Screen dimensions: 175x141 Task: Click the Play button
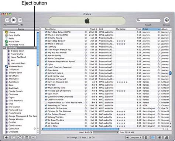[x=14, y=20]
